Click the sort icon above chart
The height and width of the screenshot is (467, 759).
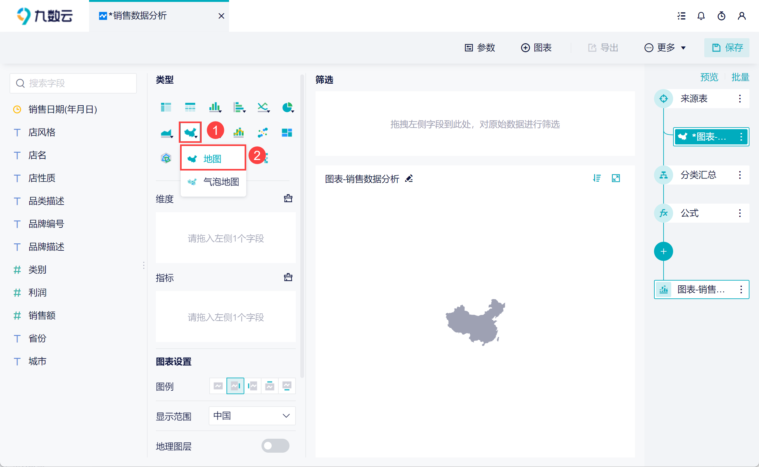(597, 178)
